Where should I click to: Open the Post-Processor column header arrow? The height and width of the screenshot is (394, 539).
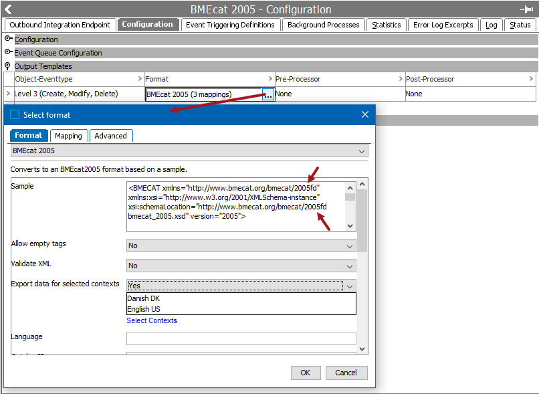click(531, 79)
